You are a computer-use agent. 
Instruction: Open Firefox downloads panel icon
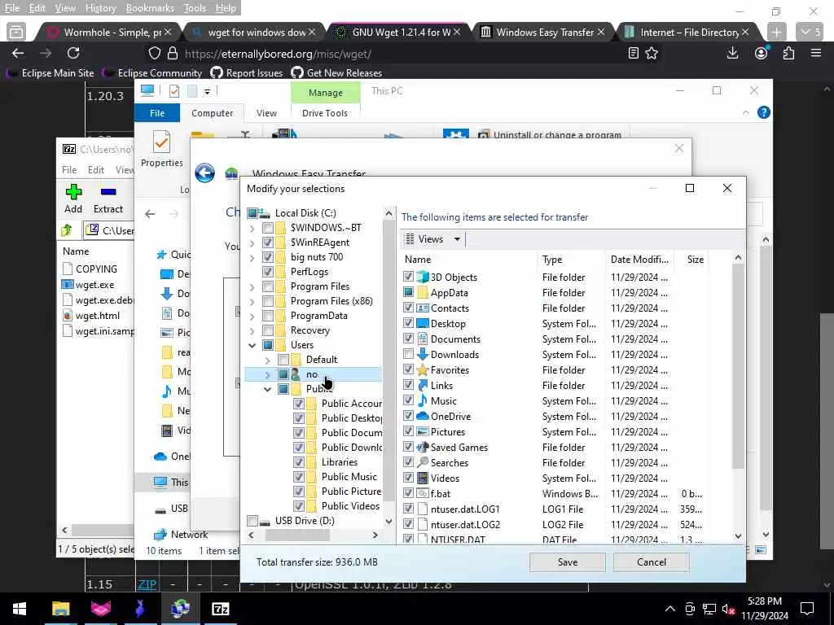click(x=732, y=53)
